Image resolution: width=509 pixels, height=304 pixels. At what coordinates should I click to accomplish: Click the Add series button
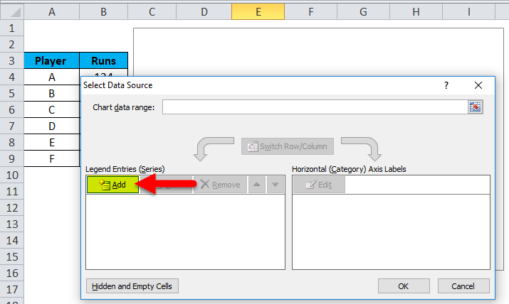point(112,185)
